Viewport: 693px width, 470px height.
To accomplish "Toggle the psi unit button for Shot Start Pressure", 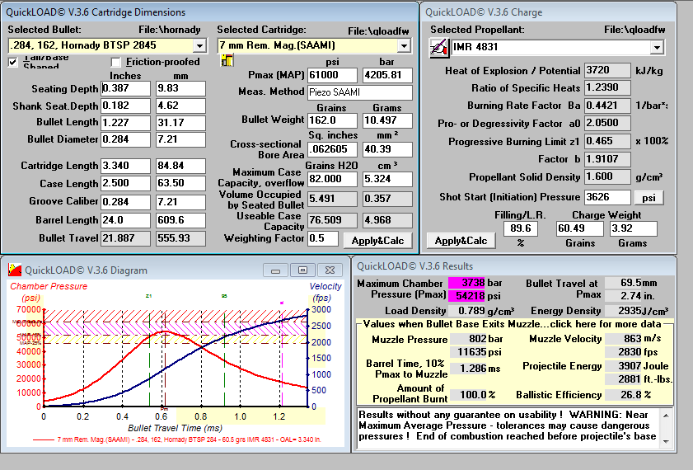I will (649, 198).
